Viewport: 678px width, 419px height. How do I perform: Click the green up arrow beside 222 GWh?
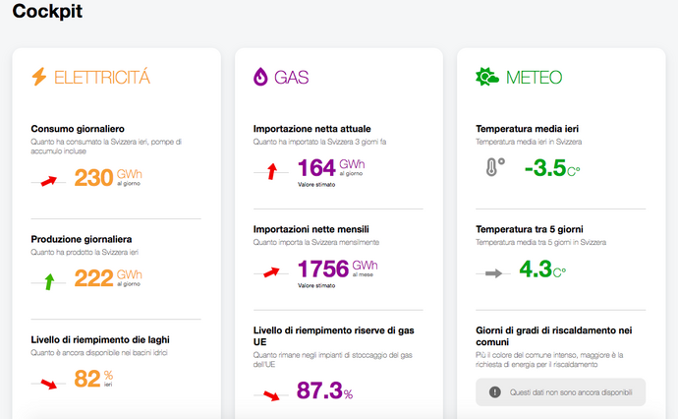click(x=47, y=282)
